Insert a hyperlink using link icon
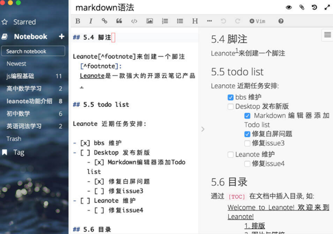The height and width of the screenshot is (234, 333). click(x=104, y=21)
